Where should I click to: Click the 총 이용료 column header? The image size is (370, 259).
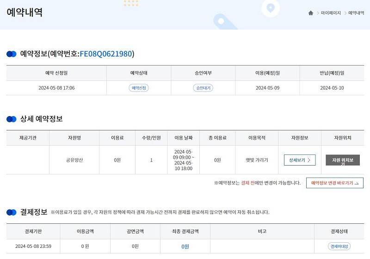click(217, 138)
